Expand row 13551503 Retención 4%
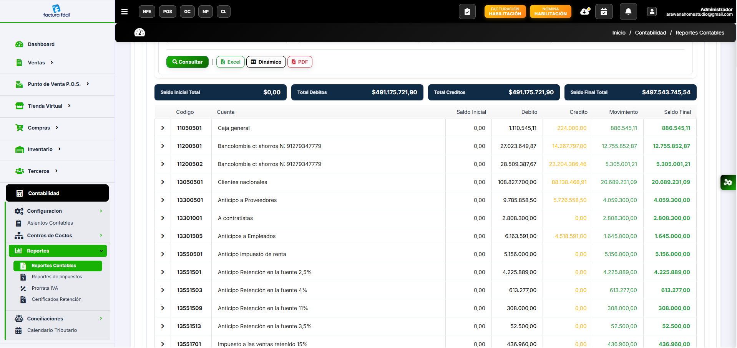The image size is (737, 348). pyautogui.click(x=163, y=290)
